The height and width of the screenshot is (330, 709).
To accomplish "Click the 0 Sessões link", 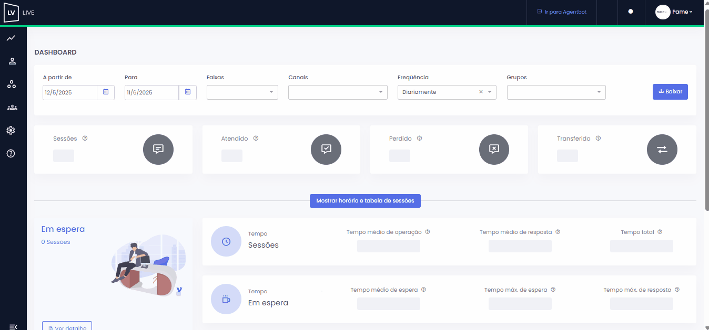I will [x=56, y=242].
